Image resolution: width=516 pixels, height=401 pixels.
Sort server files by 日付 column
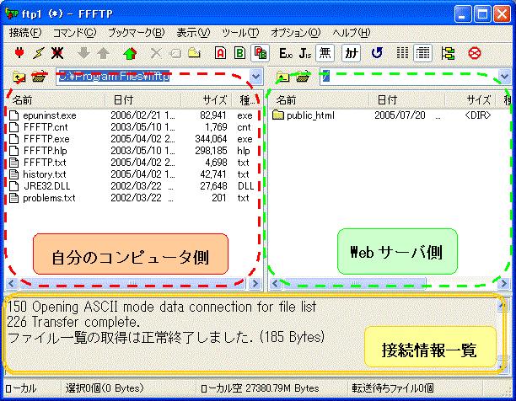[x=406, y=100]
